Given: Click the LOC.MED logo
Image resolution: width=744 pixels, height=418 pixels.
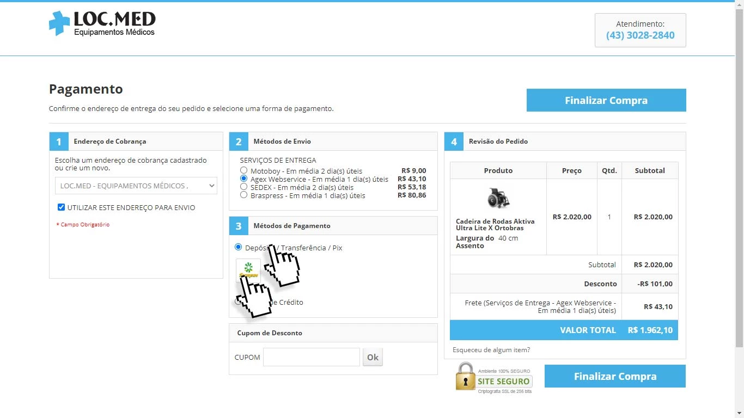Looking at the screenshot, I should click(x=102, y=24).
